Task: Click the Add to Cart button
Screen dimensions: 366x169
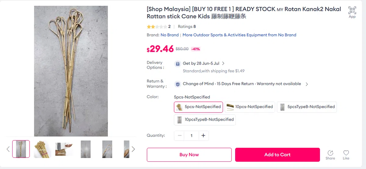Action: click(x=277, y=155)
